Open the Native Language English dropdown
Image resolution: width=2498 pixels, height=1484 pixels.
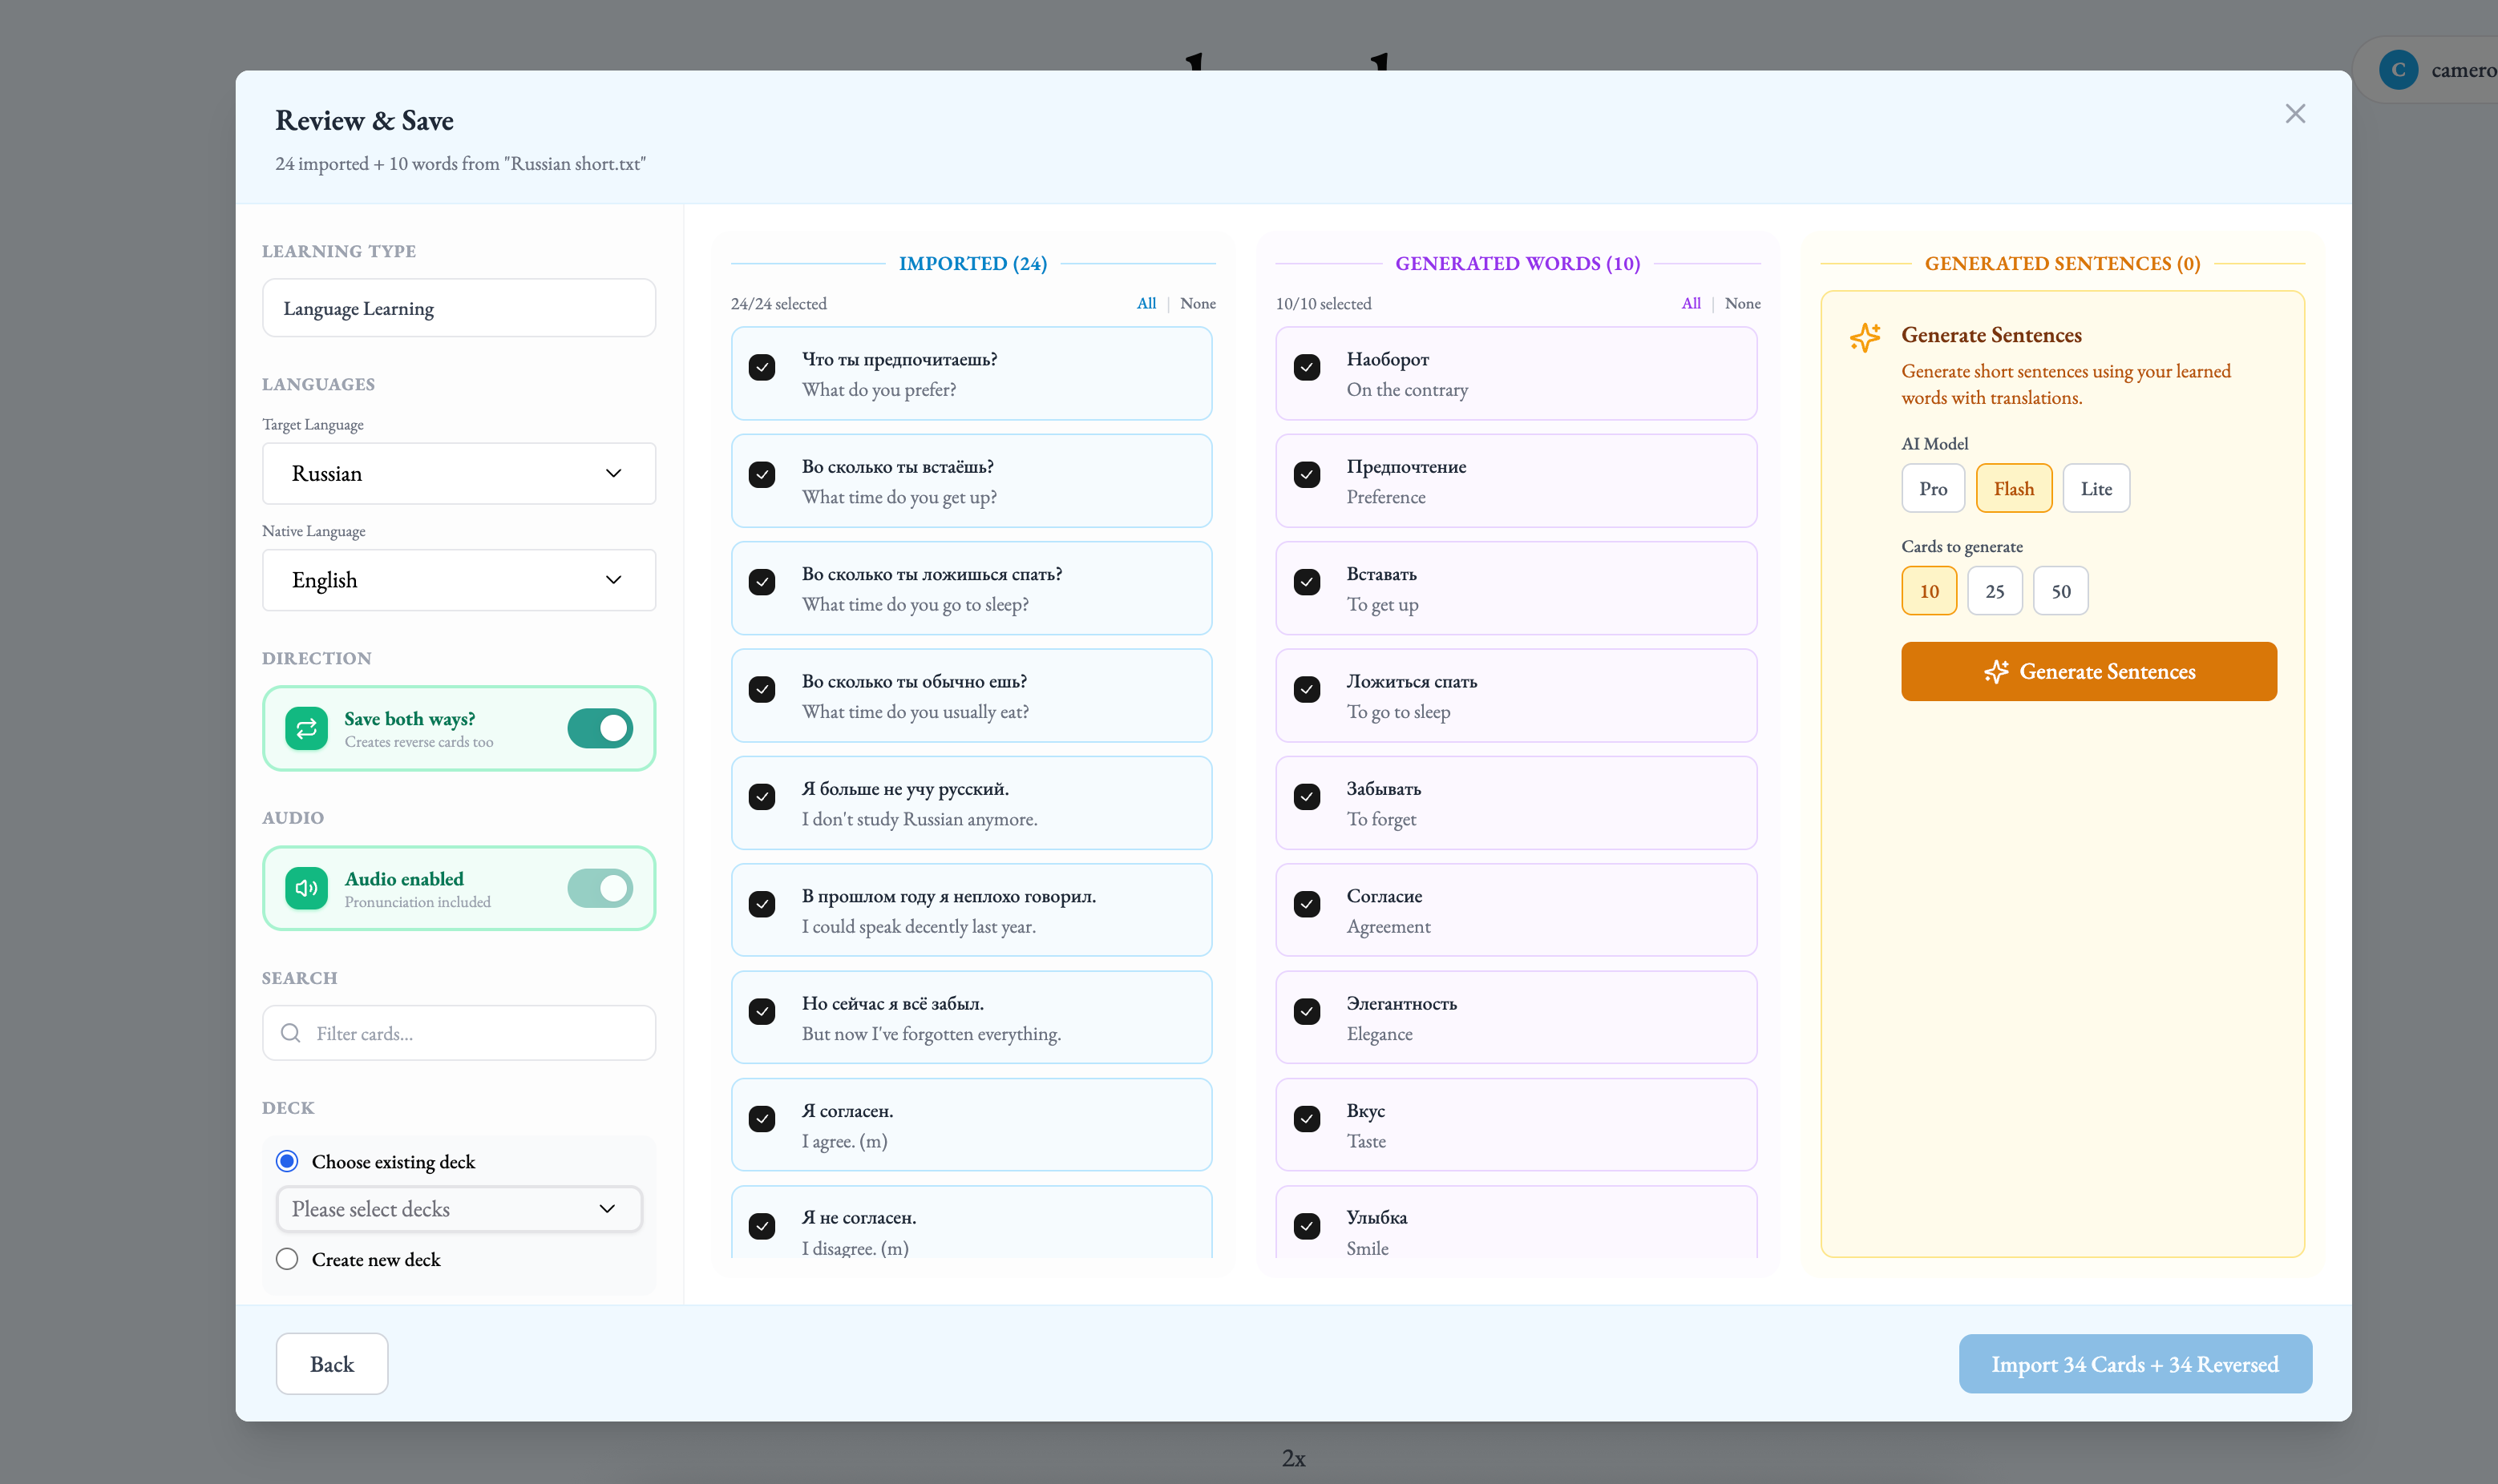pos(459,580)
